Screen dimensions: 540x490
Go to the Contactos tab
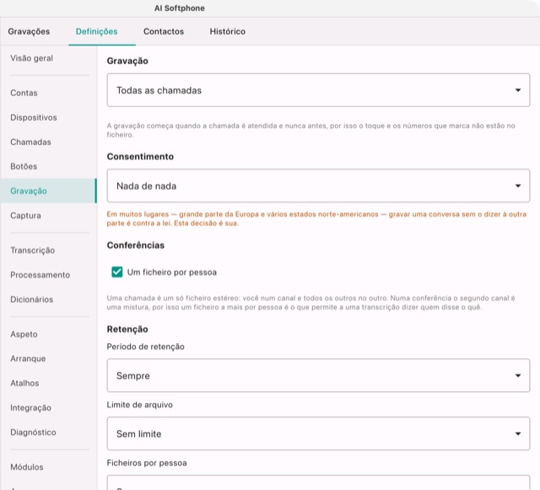tap(164, 31)
